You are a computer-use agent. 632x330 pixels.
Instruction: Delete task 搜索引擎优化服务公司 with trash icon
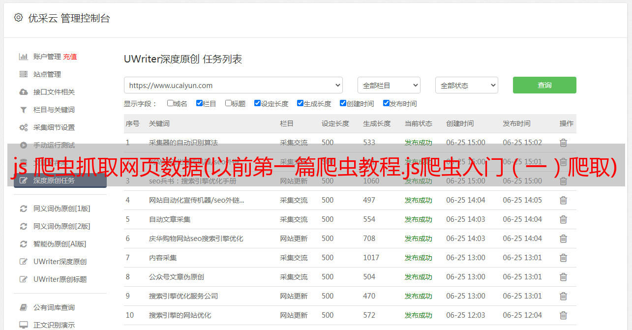pos(563,296)
